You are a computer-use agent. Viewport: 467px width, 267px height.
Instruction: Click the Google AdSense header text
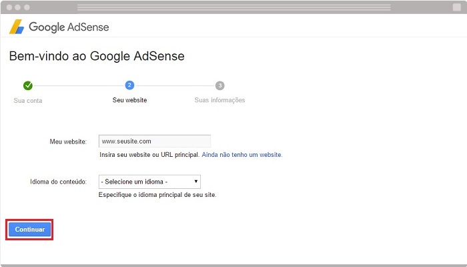pyautogui.click(x=69, y=27)
